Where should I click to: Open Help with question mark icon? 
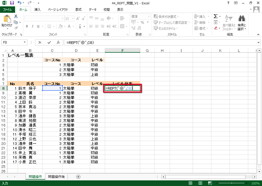(228, 3)
